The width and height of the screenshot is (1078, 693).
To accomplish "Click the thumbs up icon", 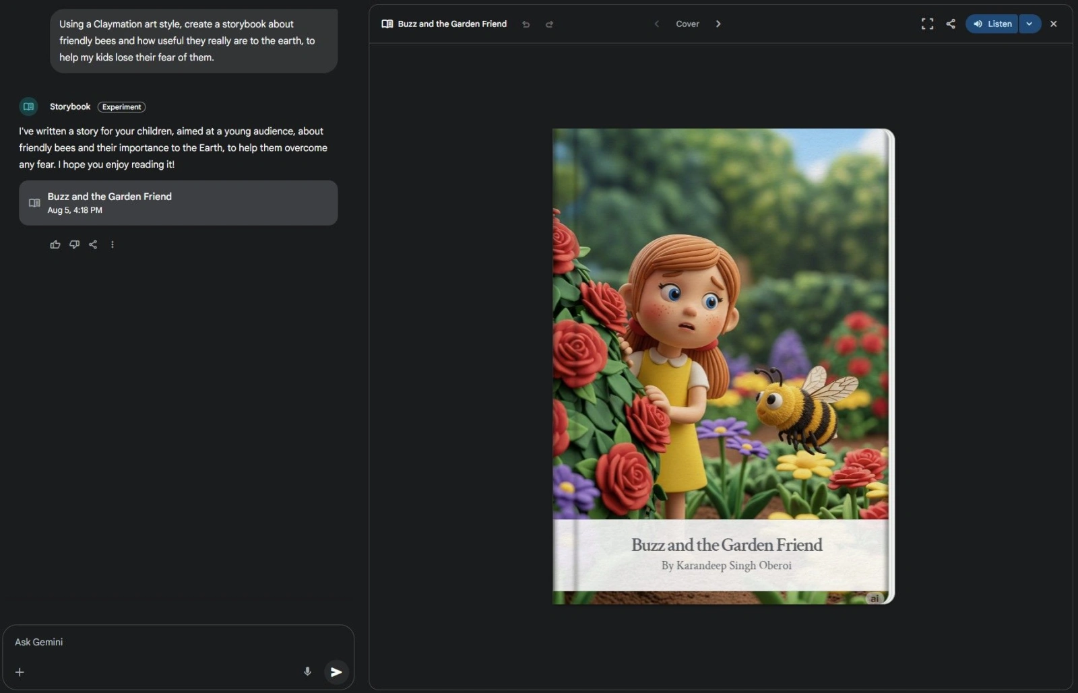I will [x=55, y=244].
